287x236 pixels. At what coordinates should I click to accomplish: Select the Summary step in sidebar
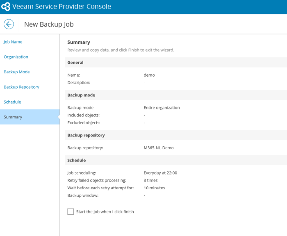coord(30,117)
